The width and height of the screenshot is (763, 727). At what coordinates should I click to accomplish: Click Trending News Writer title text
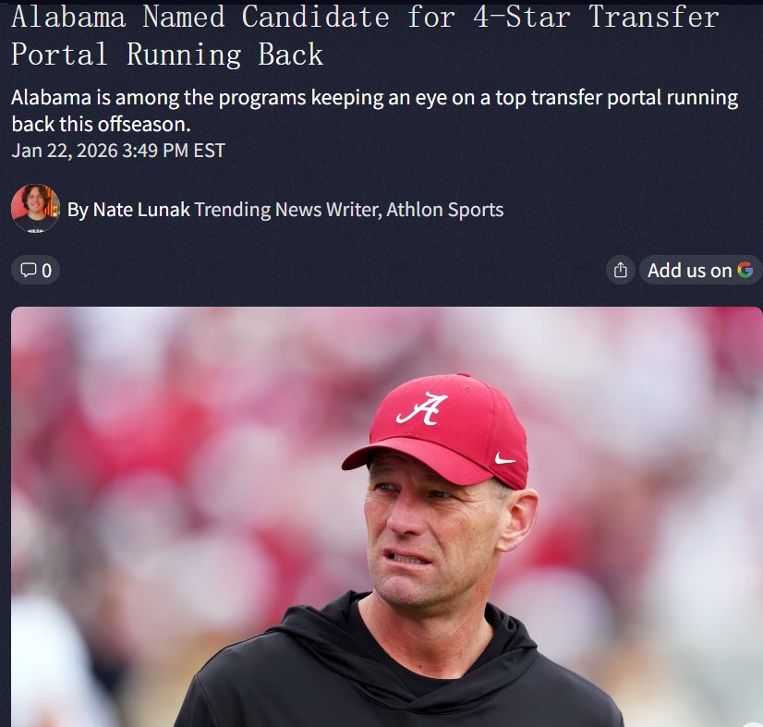[288, 210]
